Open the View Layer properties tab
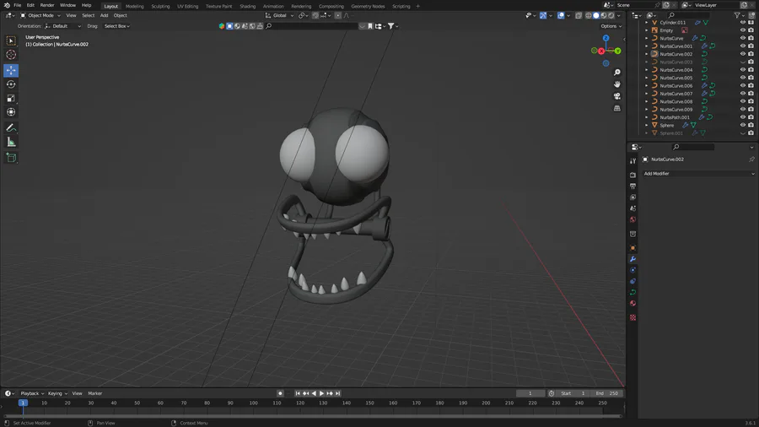The height and width of the screenshot is (427, 759). pos(632,197)
